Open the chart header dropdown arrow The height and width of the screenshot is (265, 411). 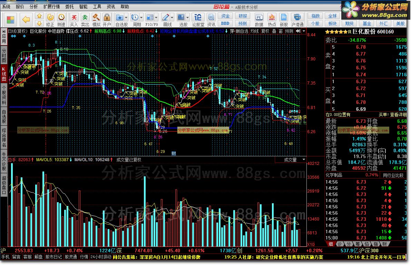coord(304,31)
